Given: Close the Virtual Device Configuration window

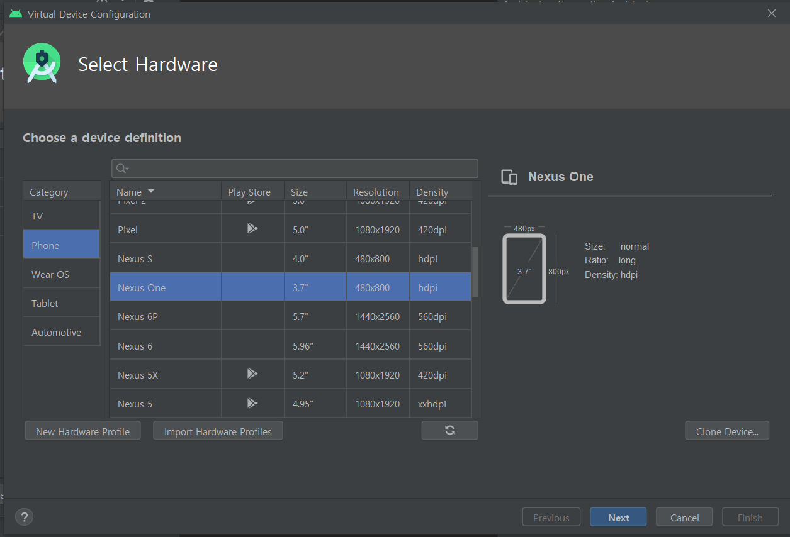Looking at the screenshot, I should point(771,13).
